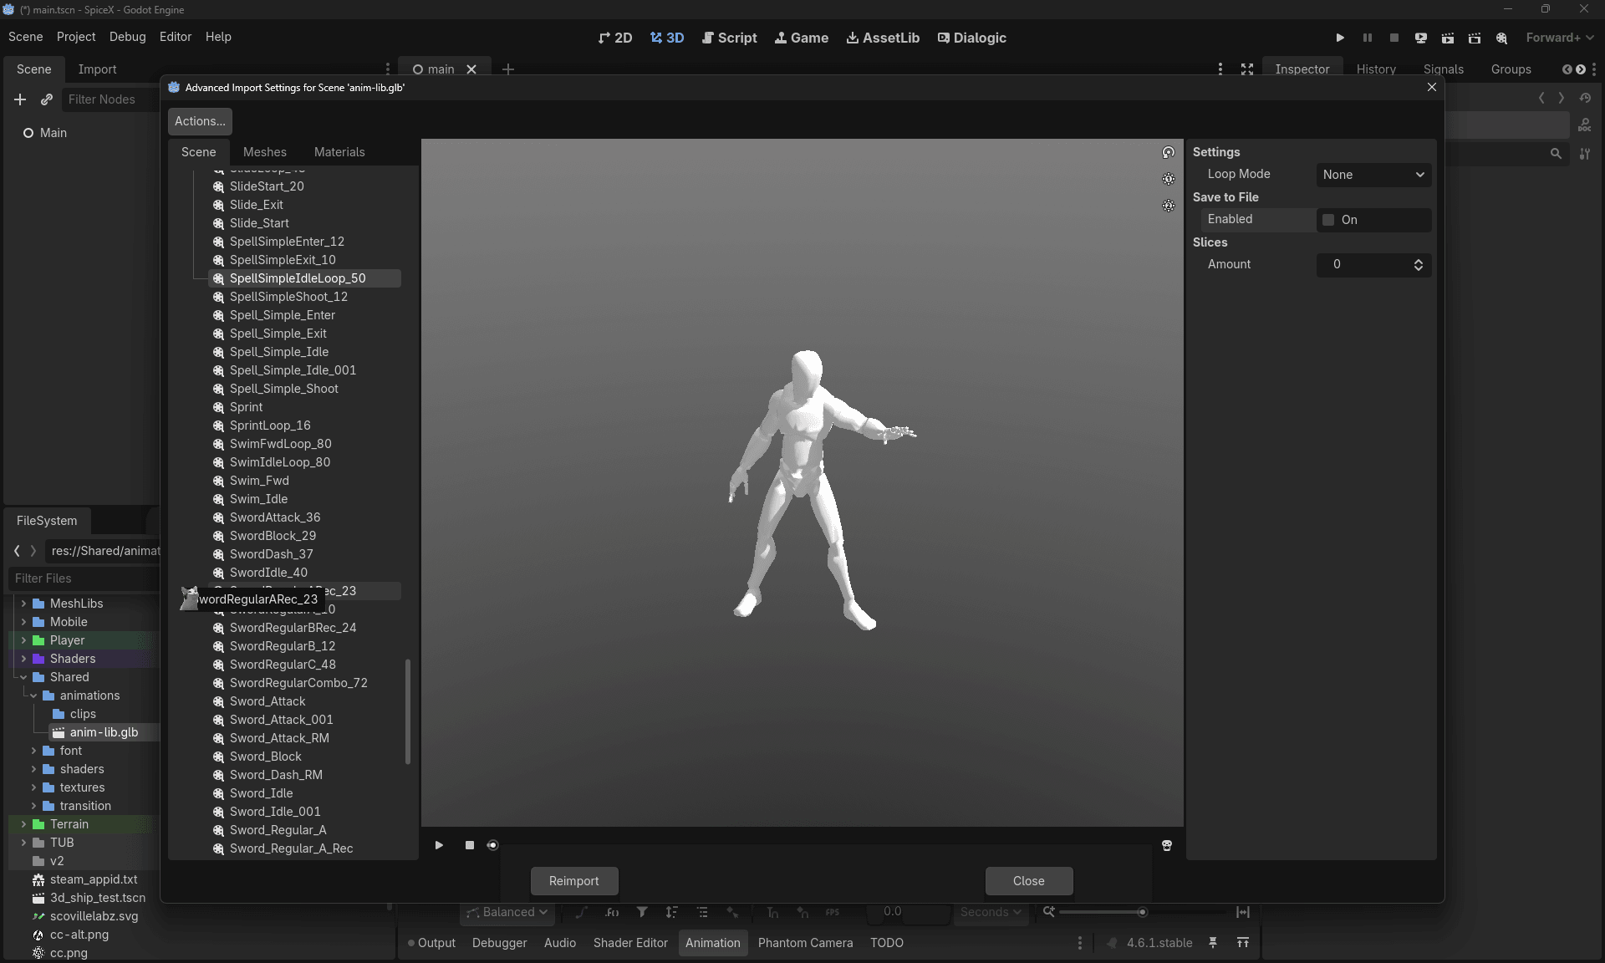The width and height of the screenshot is (1605, 963).
Task: Click the Close button in import dialog
Action: (x=1029, y=881)
